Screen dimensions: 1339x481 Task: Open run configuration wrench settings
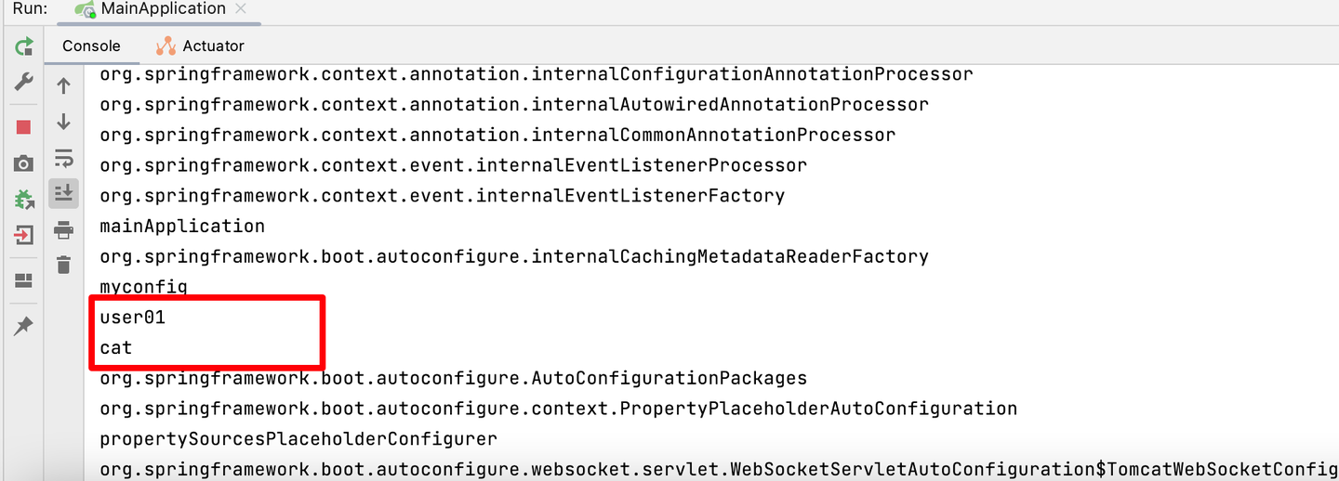click(x=24, y=83)
